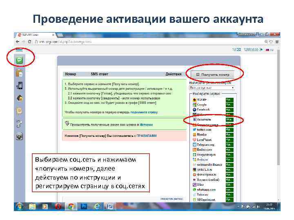This screenshot has width=294, height=220.
Task: Open Photoshop from the taskbar
Action: pos(84,207)
